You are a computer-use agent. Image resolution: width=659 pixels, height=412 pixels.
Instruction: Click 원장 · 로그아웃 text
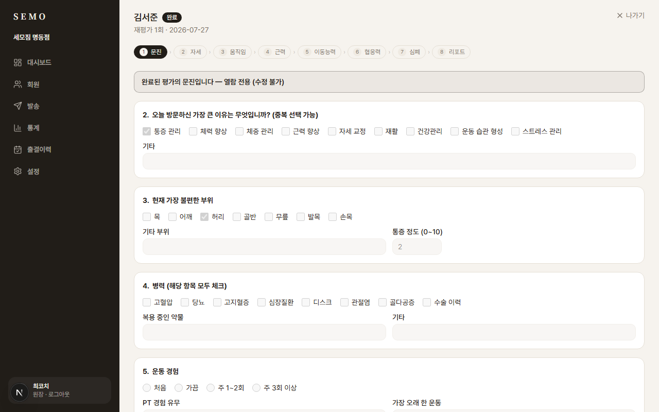click(51, 394)
